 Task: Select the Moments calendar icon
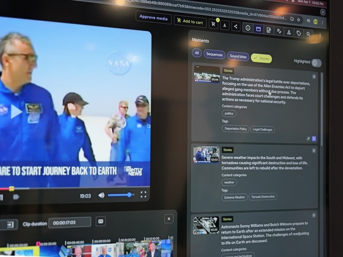point(258,29)
